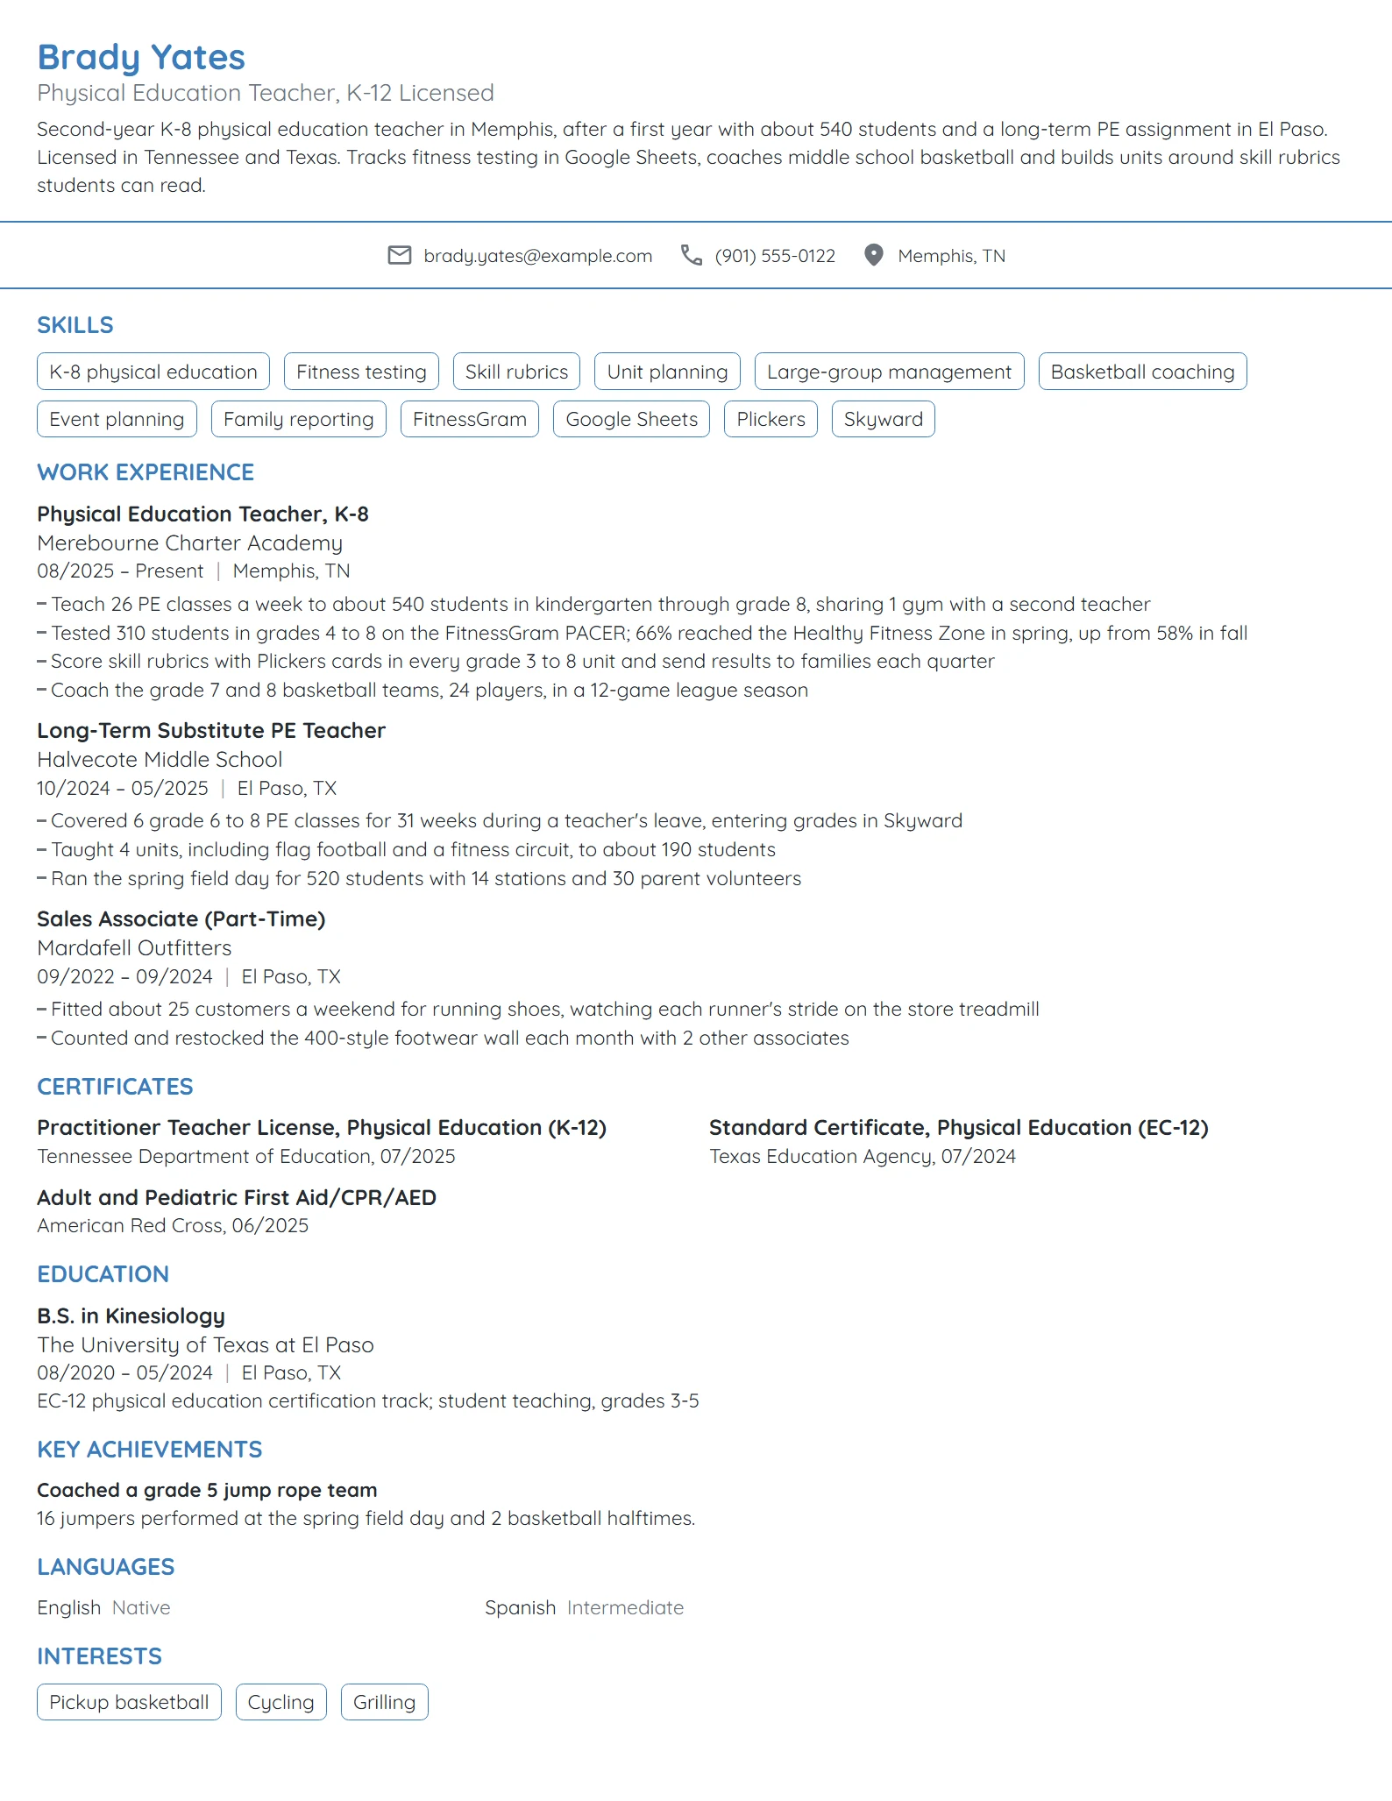The width and height of the screenshot is (1392, 1801).
Task: Click the Memphis, TN contact location text
Action: point(951,256)
